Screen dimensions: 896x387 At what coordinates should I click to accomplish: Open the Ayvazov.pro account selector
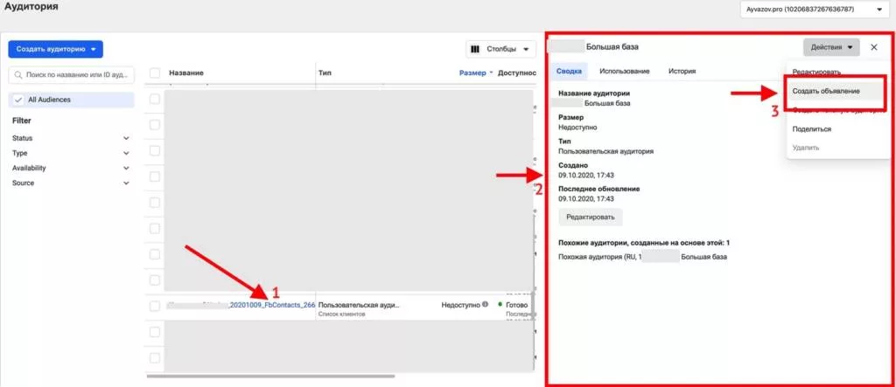click(x=815, y=10)
